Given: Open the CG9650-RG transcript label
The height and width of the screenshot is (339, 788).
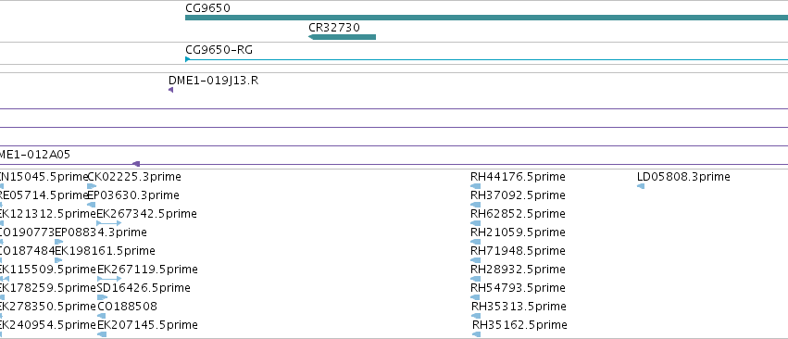Looking at the screenshot, I should click(x=219, y=50).
